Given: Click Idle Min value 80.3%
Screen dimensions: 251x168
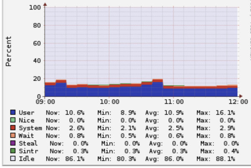Looking at the screenshot, I should [x=126, y=159].
